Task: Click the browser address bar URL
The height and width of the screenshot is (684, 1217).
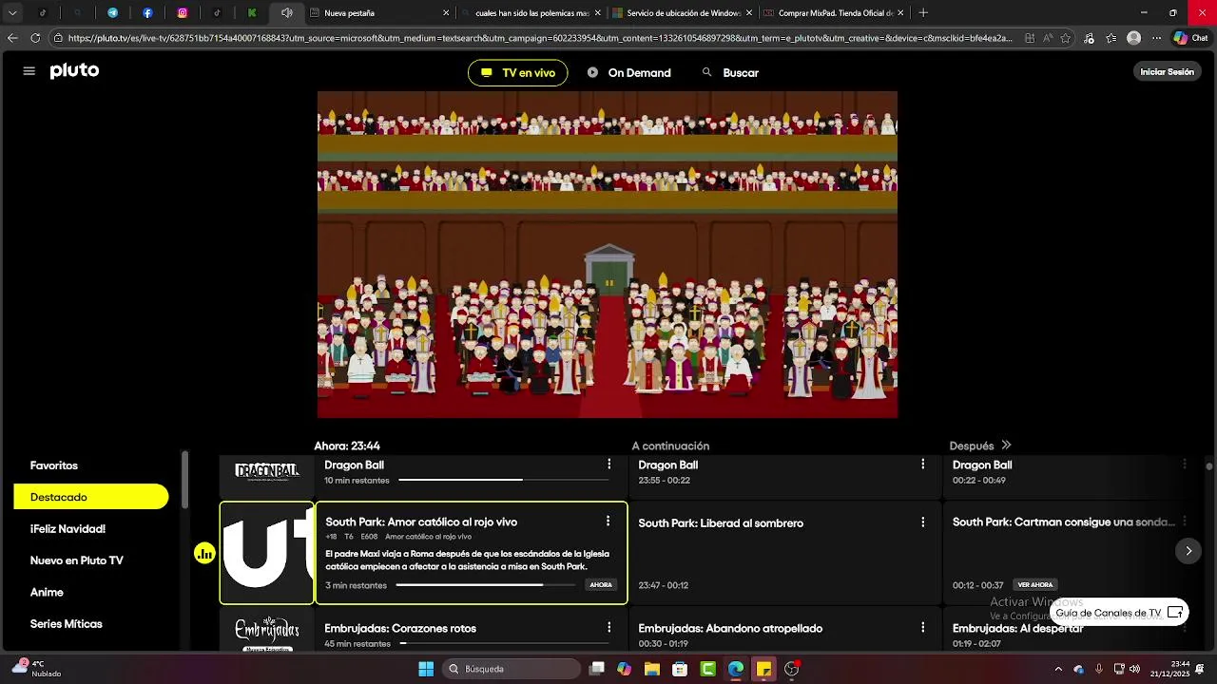Action: point(542,38)
